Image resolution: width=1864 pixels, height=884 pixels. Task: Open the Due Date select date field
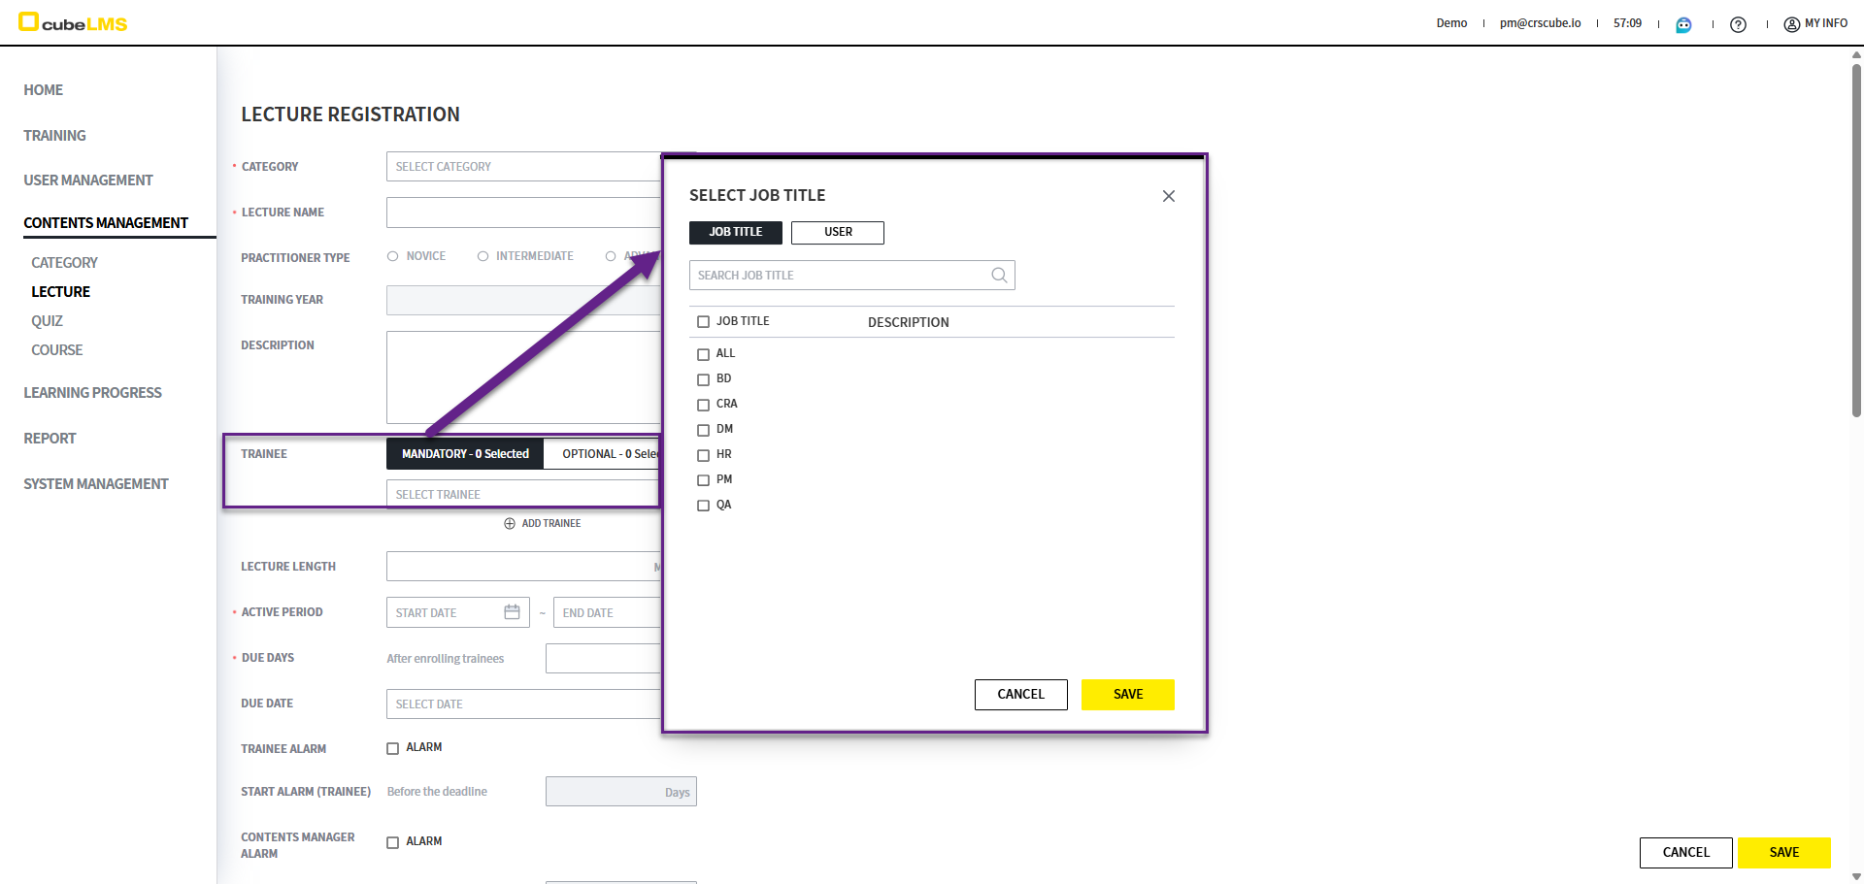(x=524, y=704)
